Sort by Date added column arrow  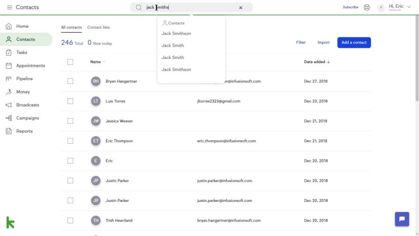pos(328,62)
